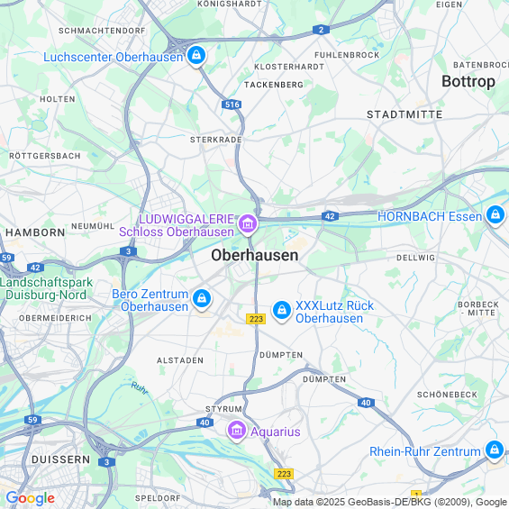Click the A2 motorway shield
509x509 pixels.
[x=321, y=30]
